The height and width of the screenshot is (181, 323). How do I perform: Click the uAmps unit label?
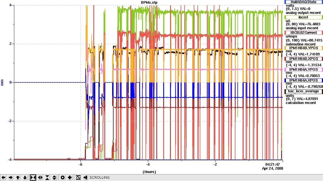[x=292, y=36]
